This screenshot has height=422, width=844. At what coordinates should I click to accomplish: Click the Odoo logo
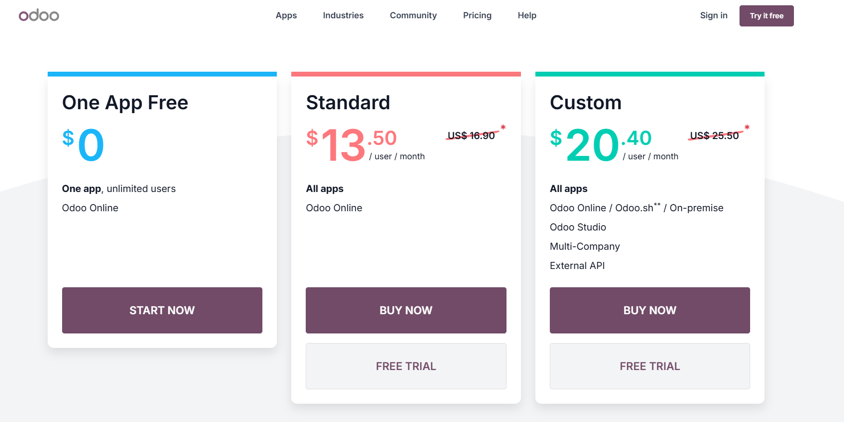coord(39,15)
